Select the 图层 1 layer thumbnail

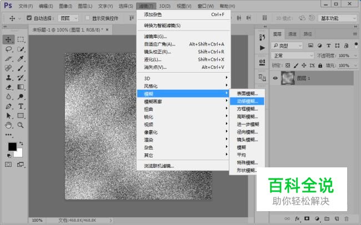tap(288, 78)
